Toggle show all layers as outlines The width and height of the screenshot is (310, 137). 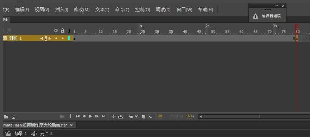tap(69, 30)
